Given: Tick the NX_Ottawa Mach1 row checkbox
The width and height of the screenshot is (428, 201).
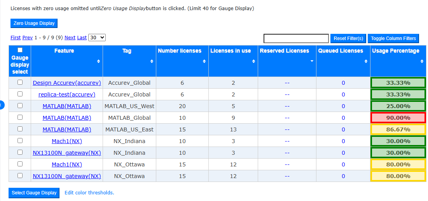Looking at the screenshot, I should (20, 164).
